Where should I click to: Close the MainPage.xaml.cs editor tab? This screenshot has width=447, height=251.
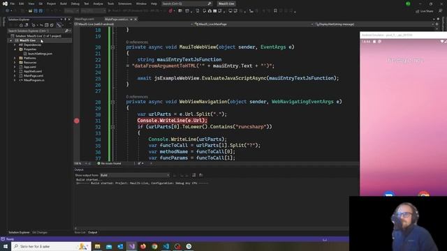(x=135, y=19)
